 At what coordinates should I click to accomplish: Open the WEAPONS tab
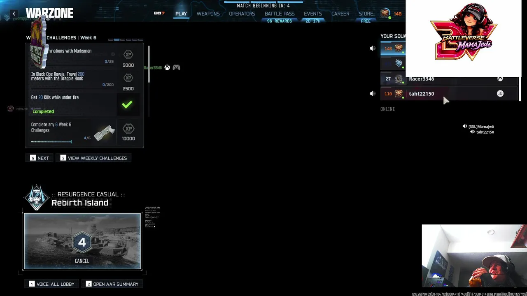tap(208, 14)
